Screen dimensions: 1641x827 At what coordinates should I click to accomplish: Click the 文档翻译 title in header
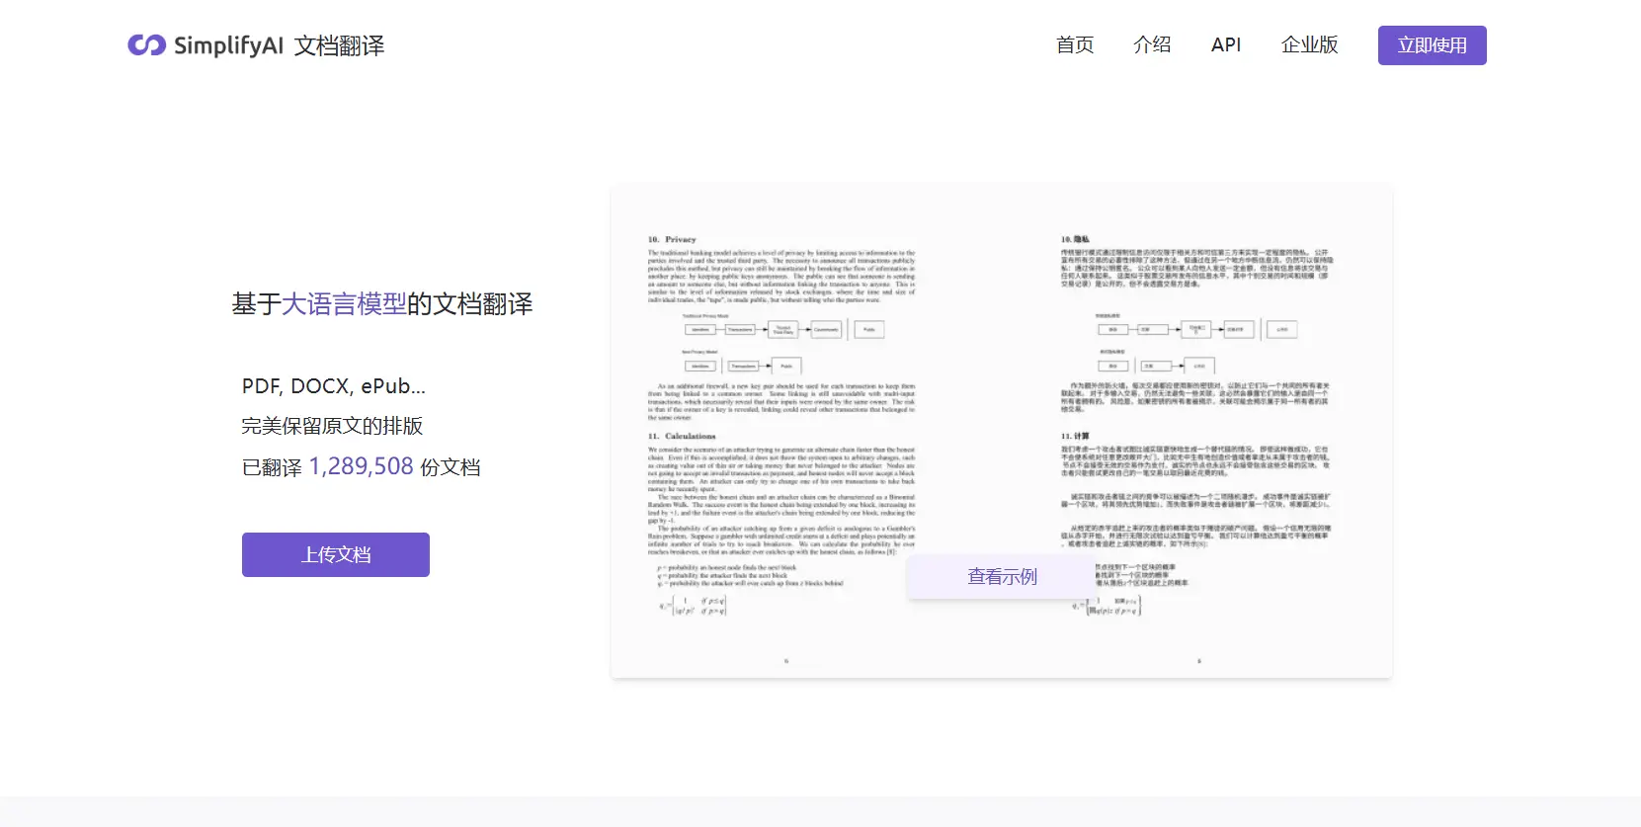pos(339,45)
